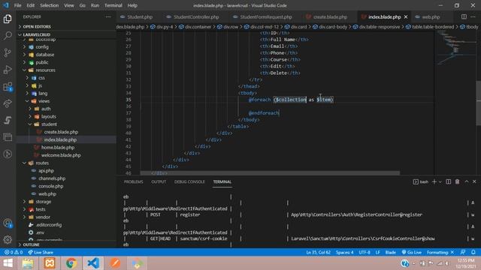Open the File menu
481x270 pixels.
coord(18,5)
